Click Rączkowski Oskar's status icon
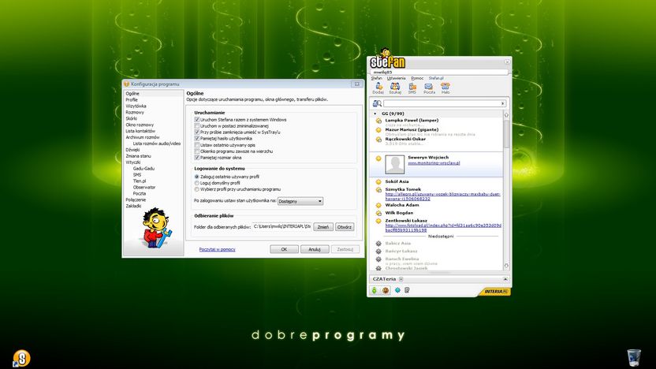 pos(378,140)
